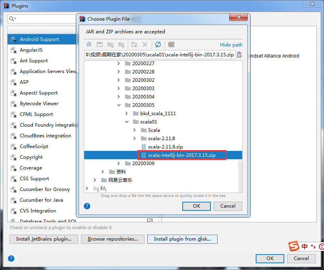This screenshot has height=270, width=324.
Task: Click OK in Choose Plugin File dialog
Action: pos(197,206)
